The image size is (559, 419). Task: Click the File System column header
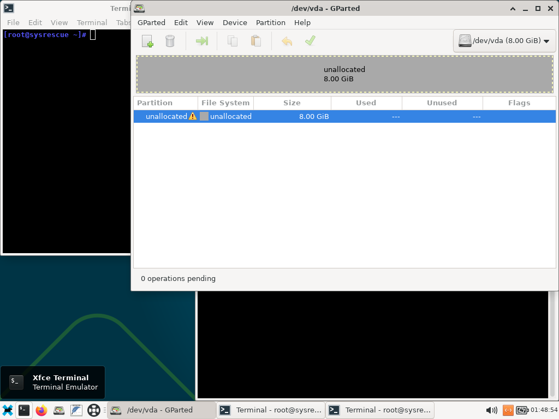225,103
